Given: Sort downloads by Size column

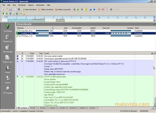Looking at the screenshot, I should click(x=61, y=28).
